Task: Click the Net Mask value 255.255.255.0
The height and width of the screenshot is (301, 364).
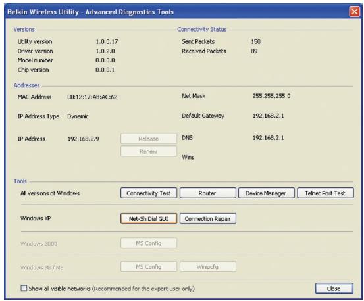Action: pos(271,96)
